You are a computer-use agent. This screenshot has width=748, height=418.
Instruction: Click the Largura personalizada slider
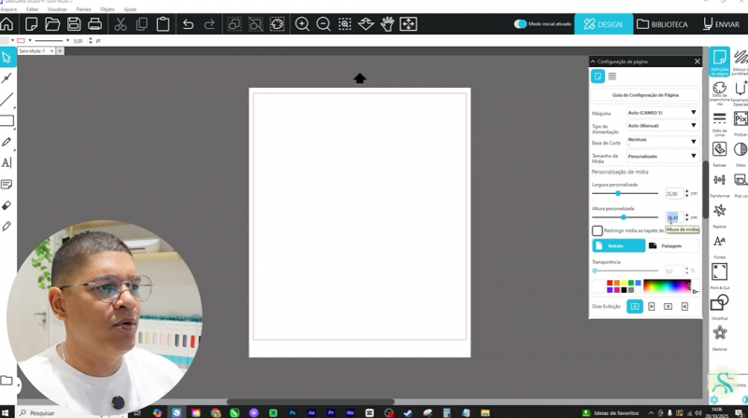click(x=618, y=193)
